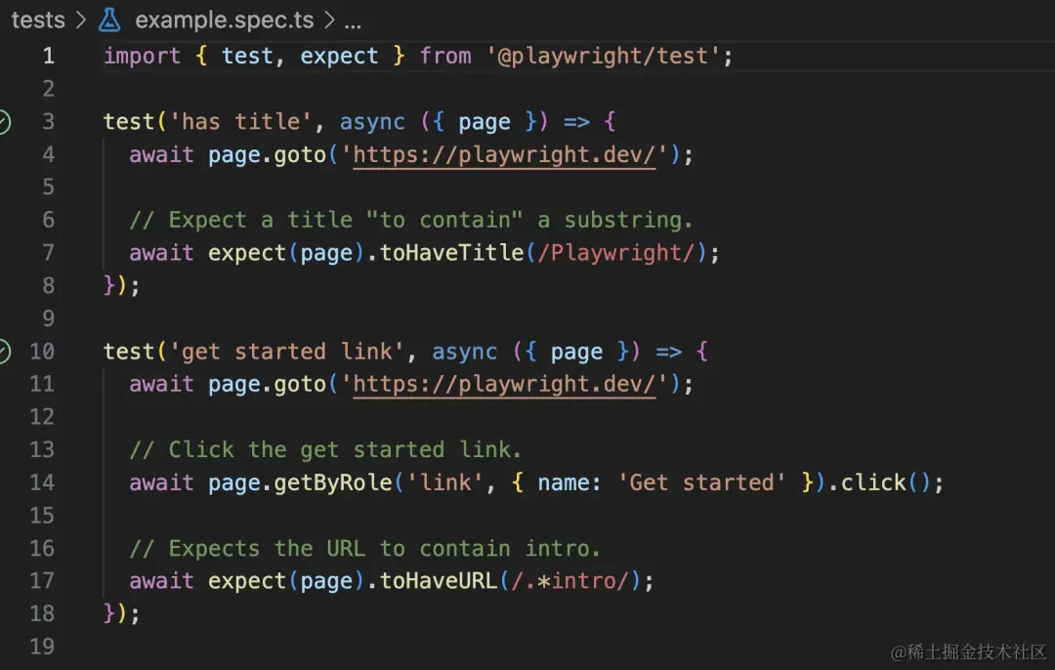Click line number 7 in gutter
This screenshot has height=670, width=1055.
[x=49, y=253]
